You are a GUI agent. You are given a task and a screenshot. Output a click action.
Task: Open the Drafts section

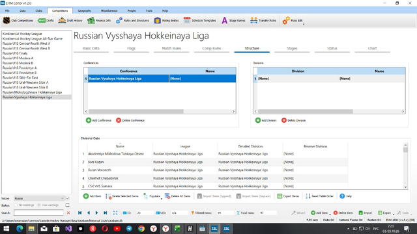(46, 20)
